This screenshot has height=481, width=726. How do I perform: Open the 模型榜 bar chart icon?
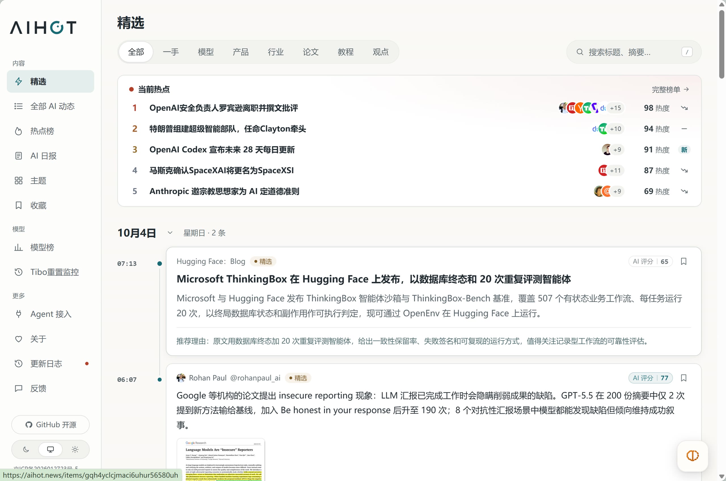click(18, 247)
